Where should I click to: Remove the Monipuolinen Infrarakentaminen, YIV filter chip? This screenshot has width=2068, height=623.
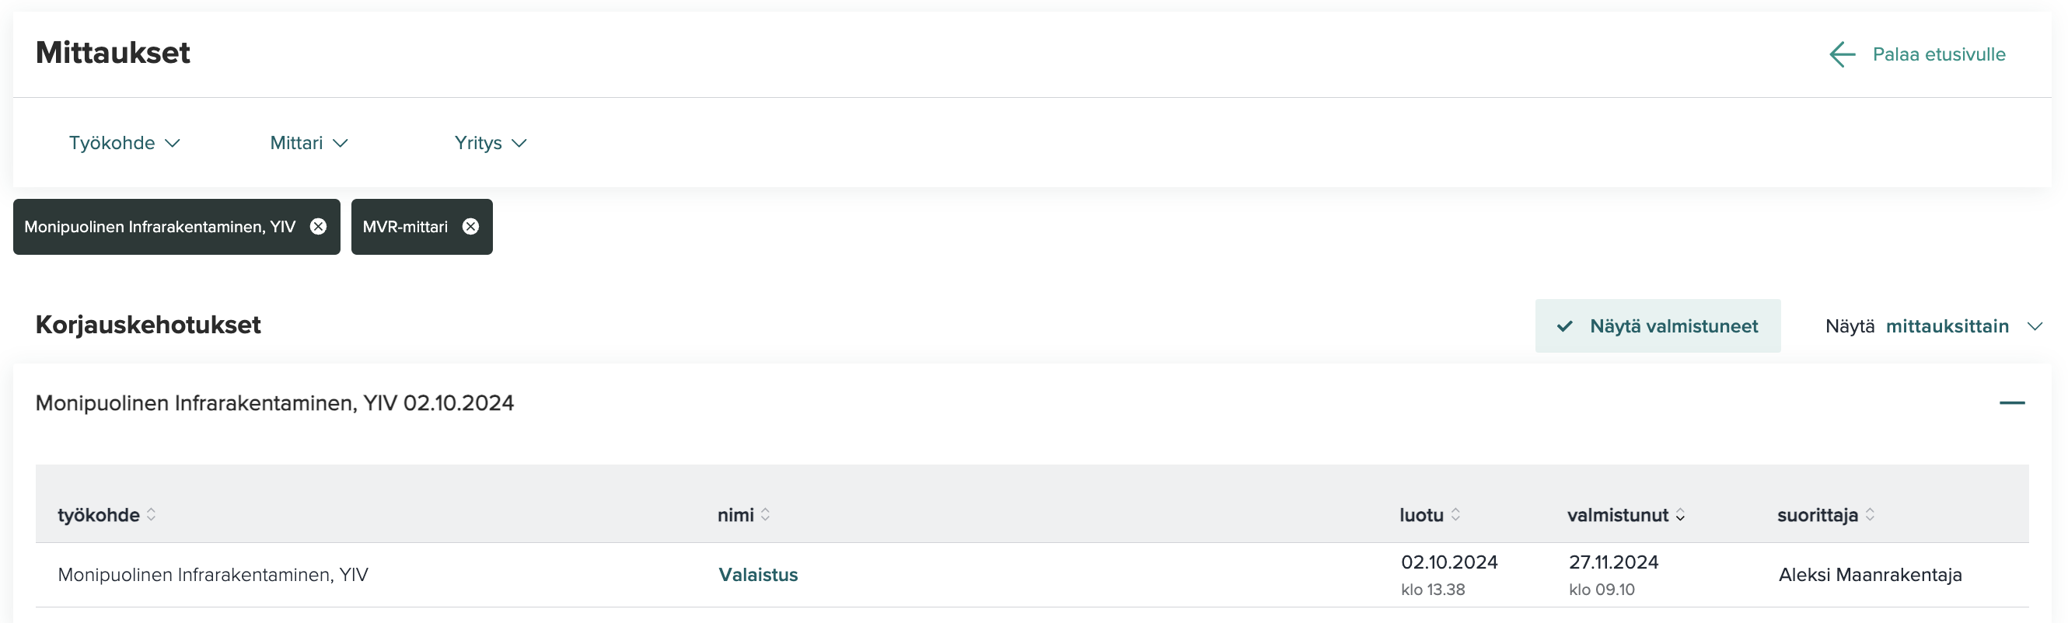tap(318, 227)
